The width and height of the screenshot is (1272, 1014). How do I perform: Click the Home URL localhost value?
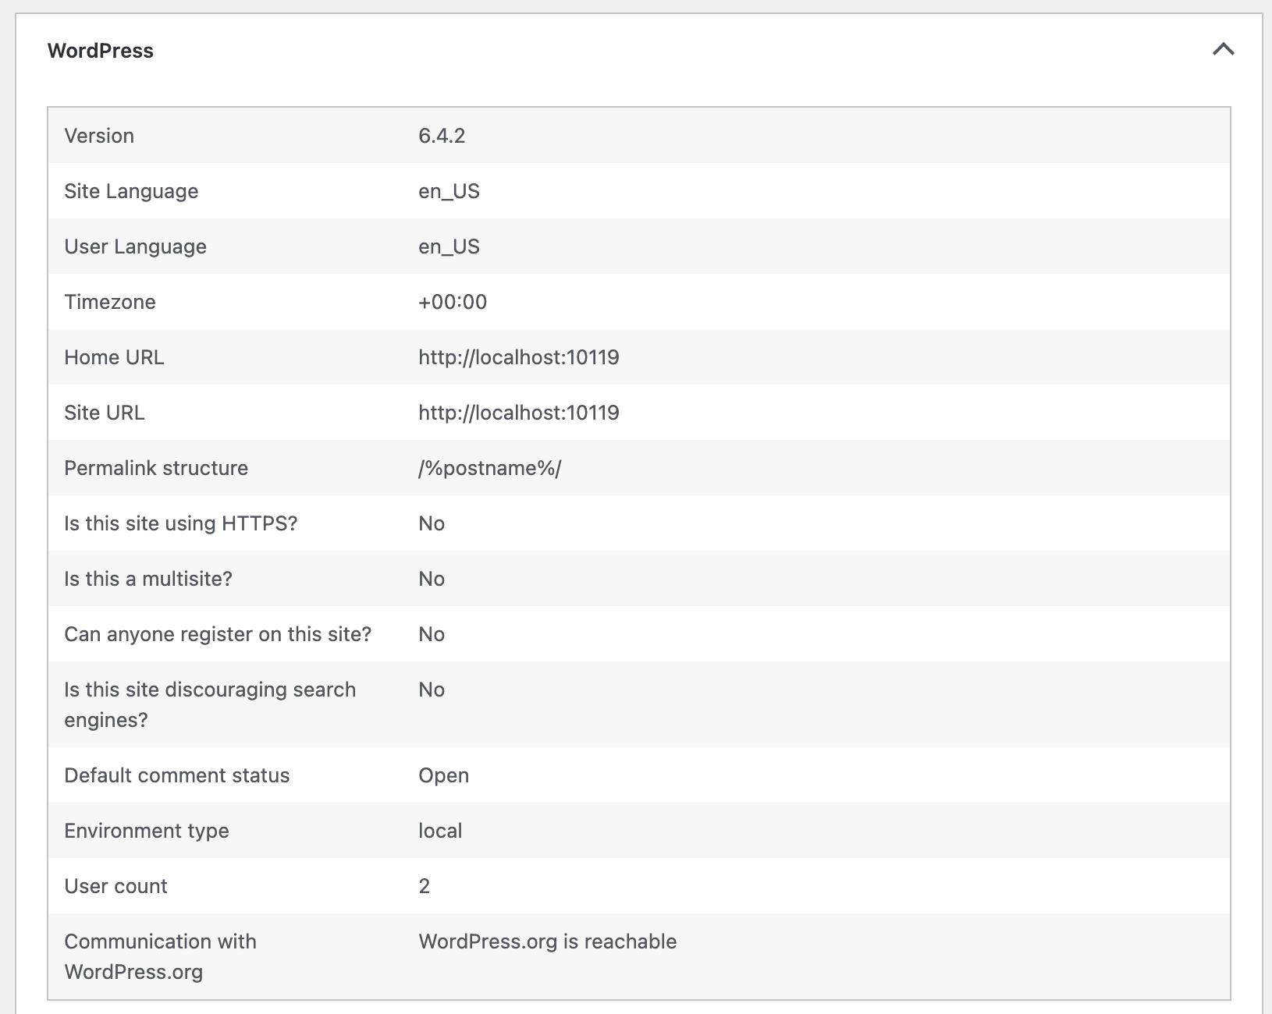(x=519, y=357)
